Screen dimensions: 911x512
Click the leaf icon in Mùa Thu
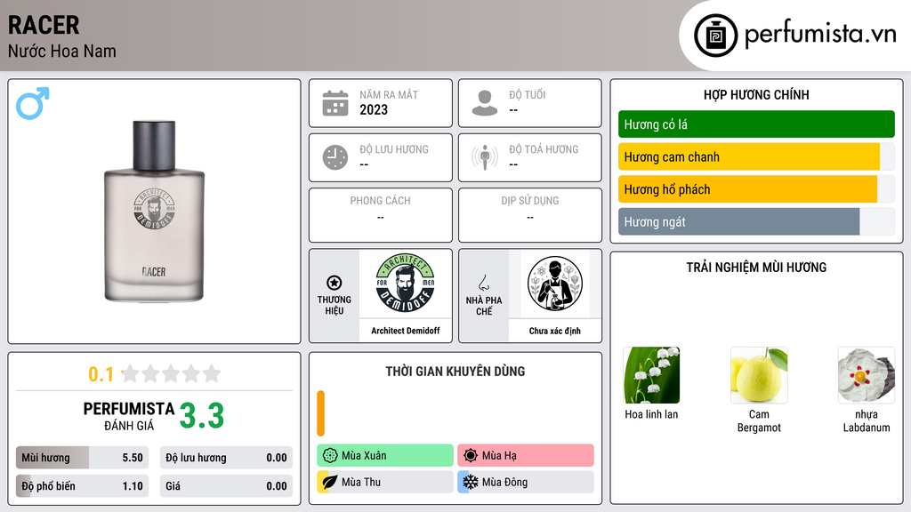pyautogui.click(x=330, y=482)
